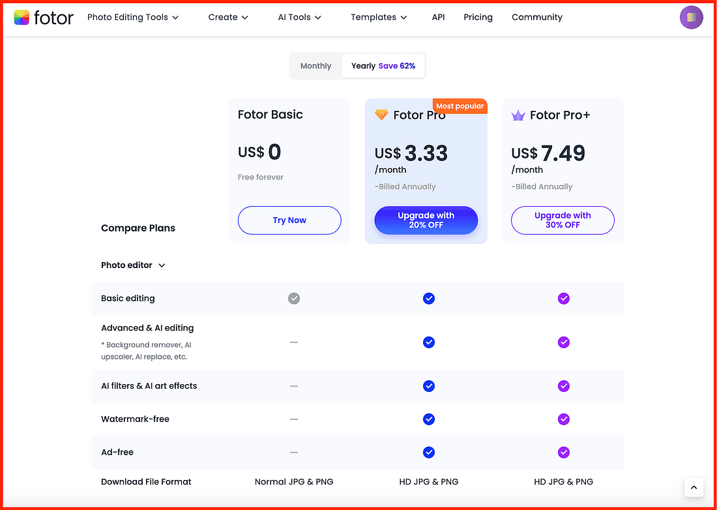This screenshot has height=510, width=717.
Task: Click purple Ad-free checkmark for Pro+
Action: [x=563, y=453]
